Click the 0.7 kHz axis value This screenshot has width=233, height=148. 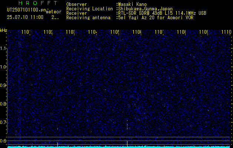point(3,122)
